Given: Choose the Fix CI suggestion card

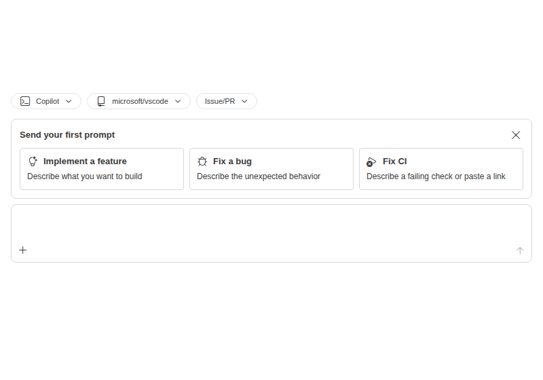Looking at the screenshot, I should pos(441,169).
